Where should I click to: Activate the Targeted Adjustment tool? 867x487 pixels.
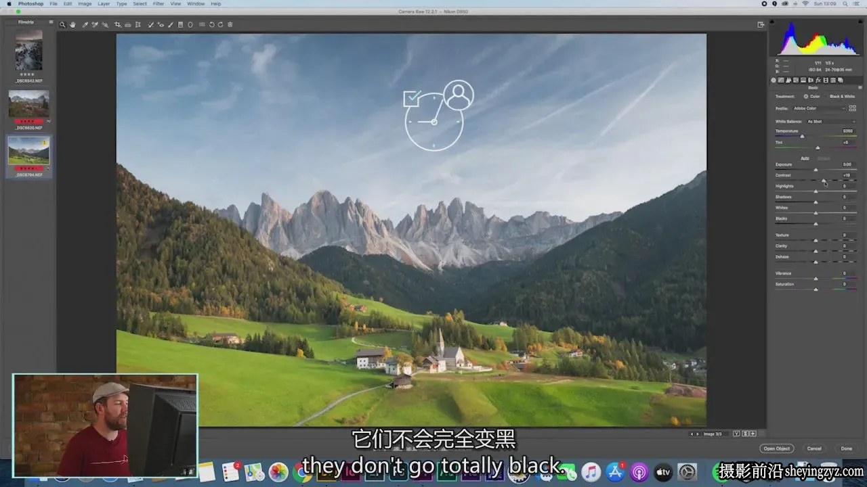[105, 24]
